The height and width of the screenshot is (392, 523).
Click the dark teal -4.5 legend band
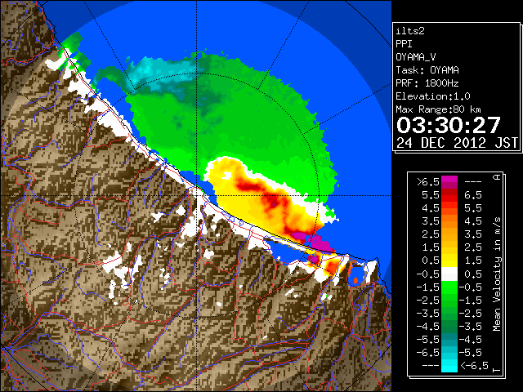(x=449, y=340)
